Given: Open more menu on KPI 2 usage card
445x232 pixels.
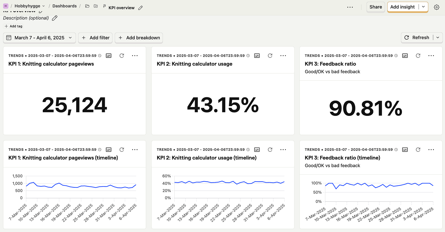Looking at the screenshot, I should (283, 56).
